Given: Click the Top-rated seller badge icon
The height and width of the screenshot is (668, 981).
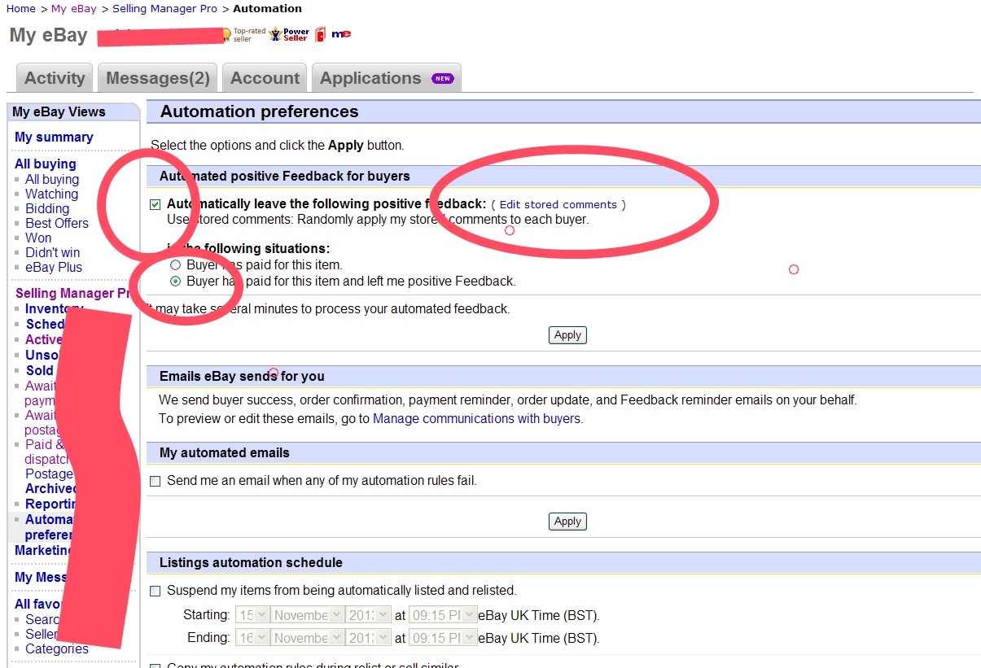Looking at the screenshot, I should tap(226, 35).
